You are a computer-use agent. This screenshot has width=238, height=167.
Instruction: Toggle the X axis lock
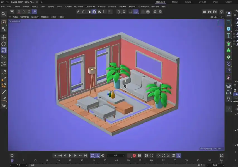pyautogui.click(x=19, y=12)
